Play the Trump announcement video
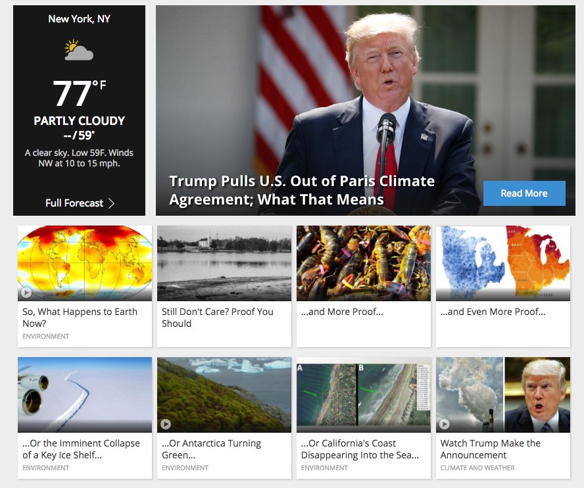The height and width of the screenshot is (488, 584). pyautogui.click(x=444, y=424)
